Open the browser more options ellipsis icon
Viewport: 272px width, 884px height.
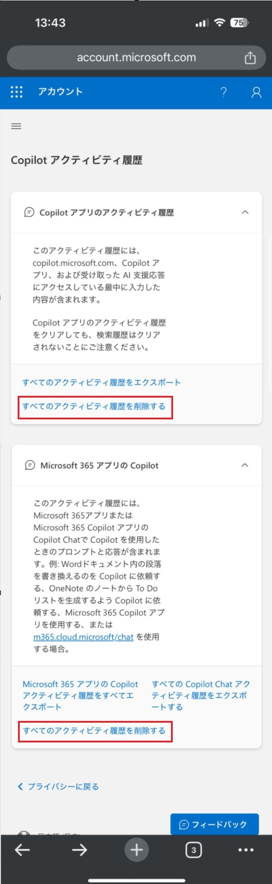click(247, 850)
